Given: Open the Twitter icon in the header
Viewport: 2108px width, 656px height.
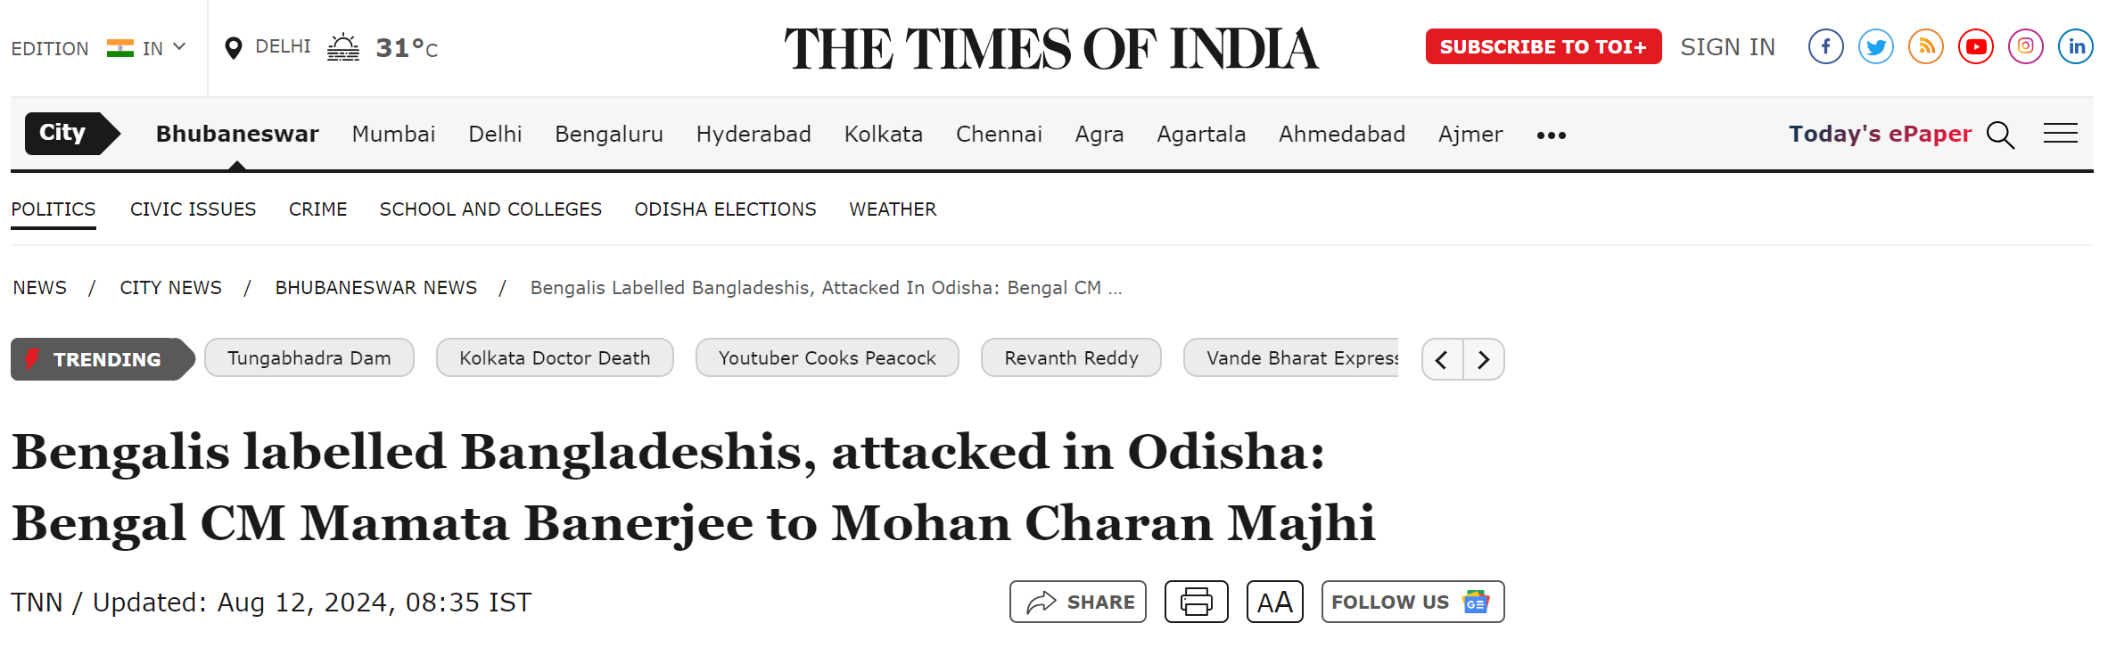Looking at the screenshot, I should [x=1875, y=46].
